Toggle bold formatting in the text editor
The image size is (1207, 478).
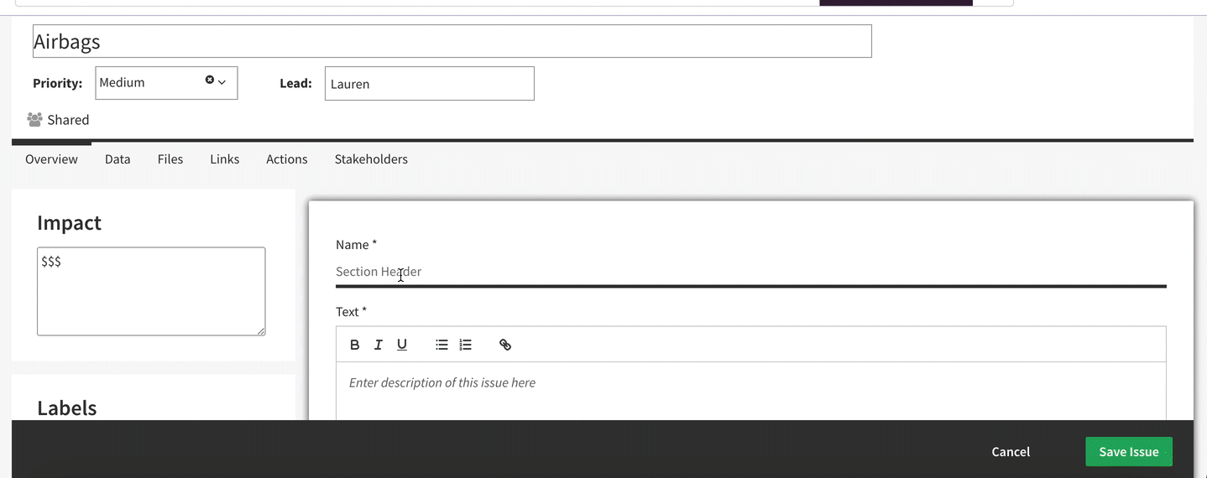pos(355,345)
